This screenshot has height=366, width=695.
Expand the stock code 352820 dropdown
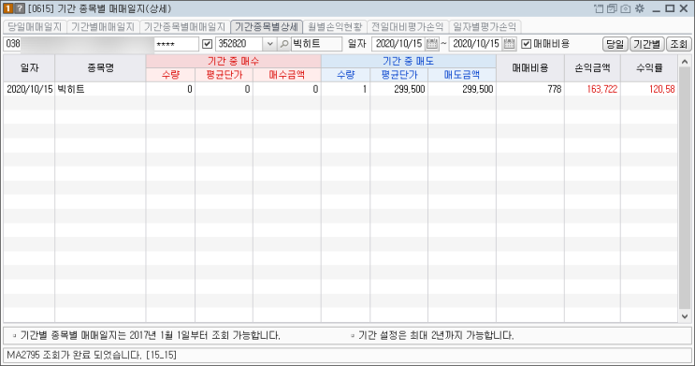269,44
